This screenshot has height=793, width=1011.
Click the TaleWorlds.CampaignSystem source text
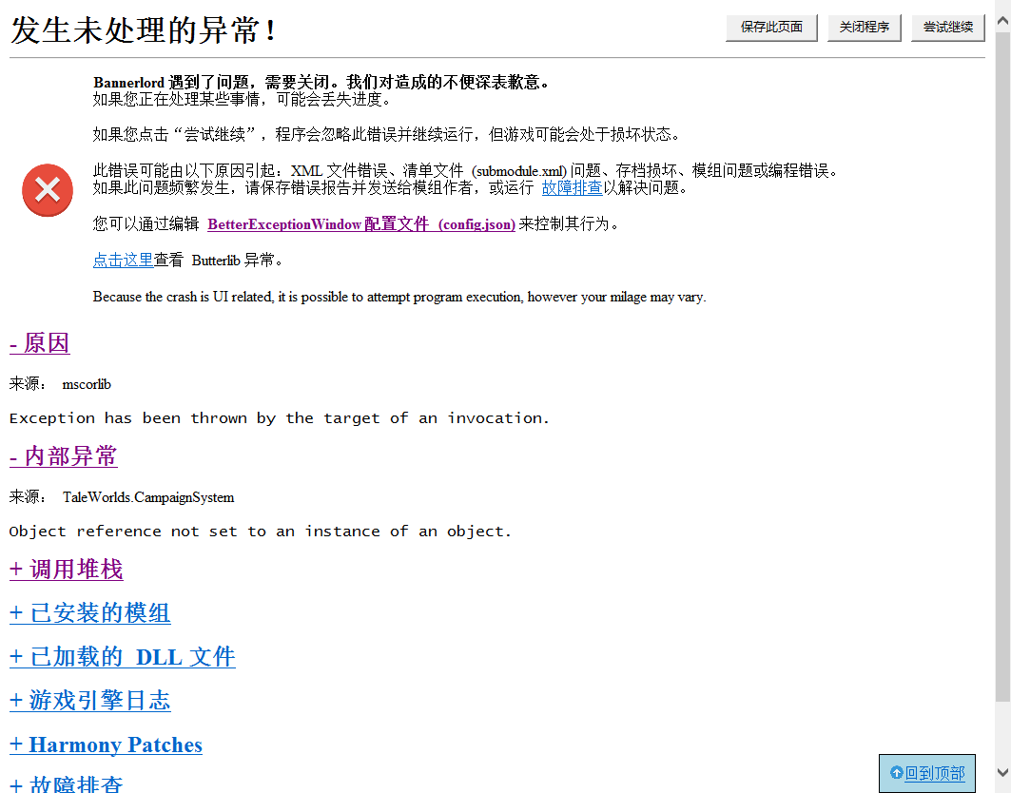pos(148,497)
